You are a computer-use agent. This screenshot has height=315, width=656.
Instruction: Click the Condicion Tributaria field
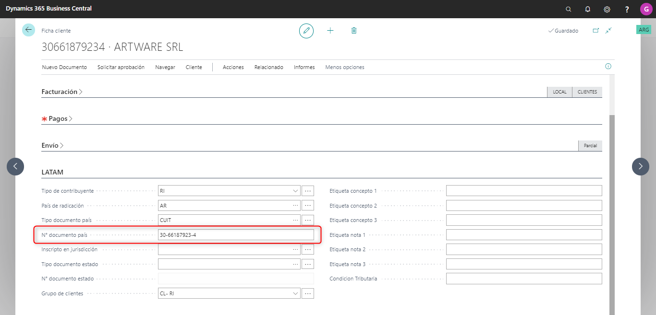pyautogui.click(x=524, y=279)
